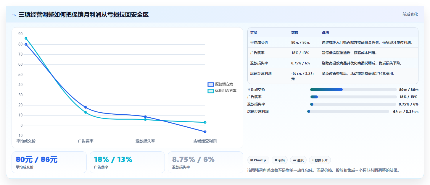Click the 前后变化 label in header
The image size is (430, 185).
[x=410, y=14]
